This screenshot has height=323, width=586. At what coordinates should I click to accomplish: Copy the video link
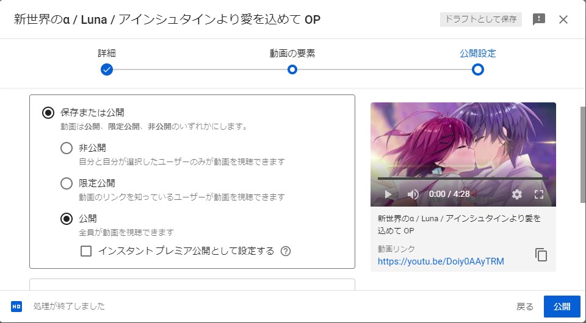[x=541, y=255]
